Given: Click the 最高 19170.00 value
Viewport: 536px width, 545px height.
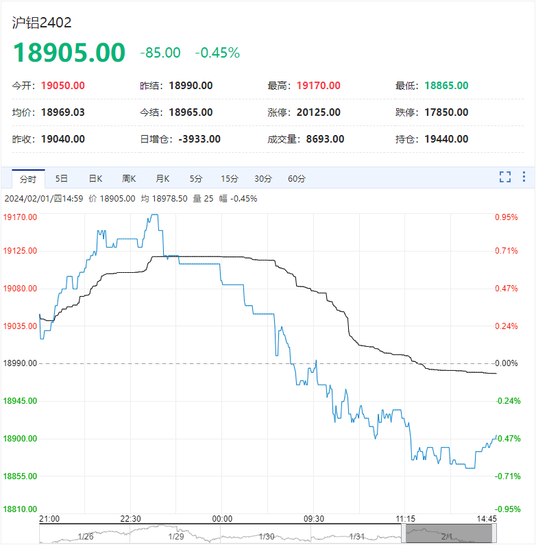Looking at the screenshot, I should 318,86.
